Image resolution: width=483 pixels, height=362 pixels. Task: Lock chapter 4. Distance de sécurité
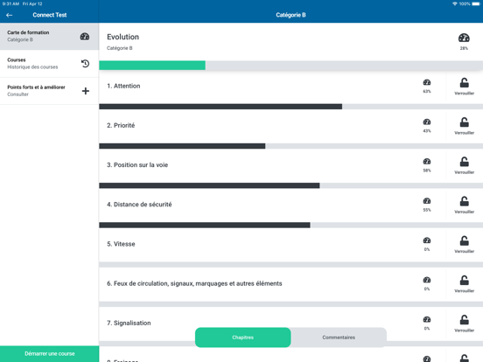coord(465,205)
